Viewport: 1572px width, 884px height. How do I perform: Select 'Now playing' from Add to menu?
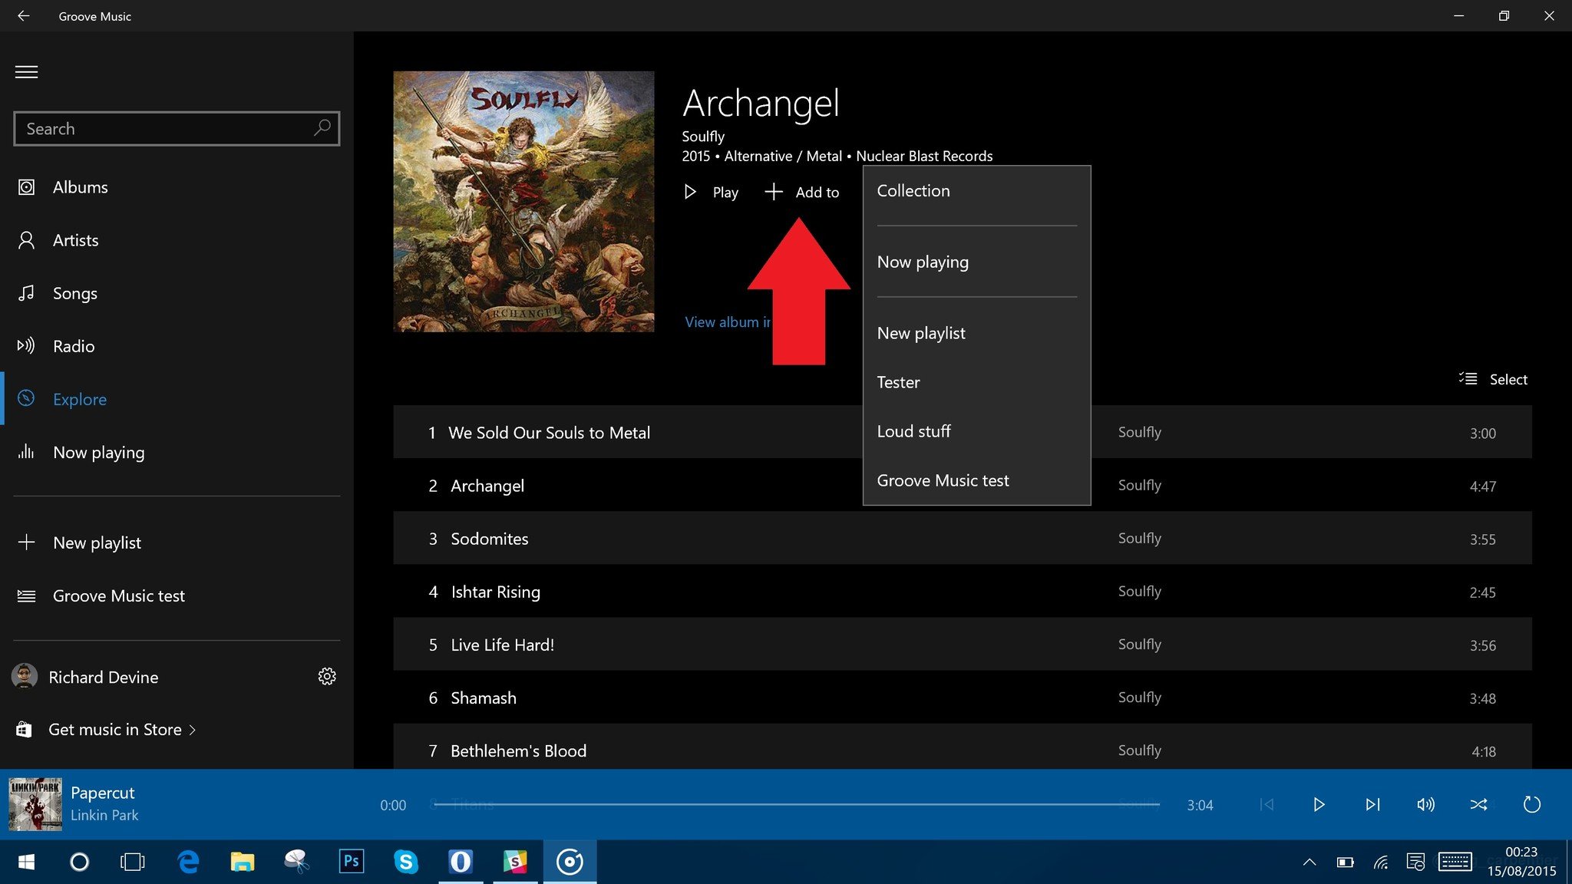click(x=922, y=260)
